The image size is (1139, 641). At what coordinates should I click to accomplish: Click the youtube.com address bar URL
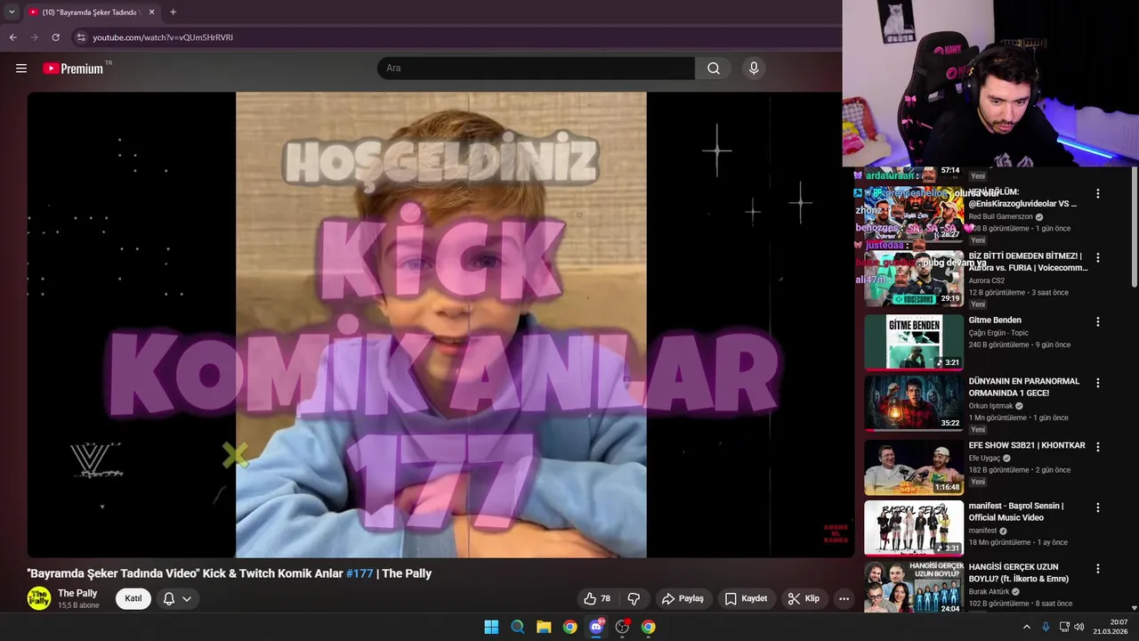(163, 37)
